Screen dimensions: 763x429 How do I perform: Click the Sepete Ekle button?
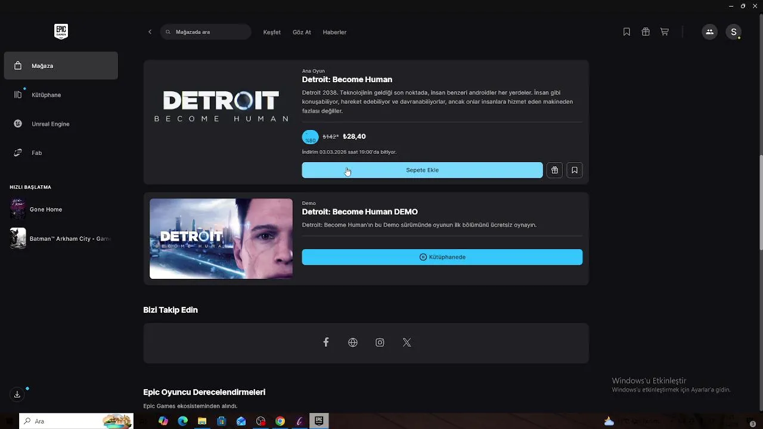pyautogui.click(x=422, y=170)
